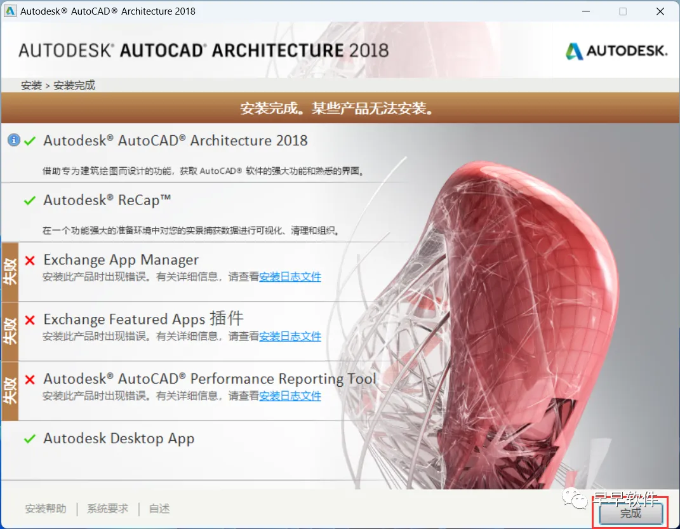This screenshot has width=680, height=529.
Task: Click 失败 label beside Exchange Featured Apps
Action: pos(10,331)
